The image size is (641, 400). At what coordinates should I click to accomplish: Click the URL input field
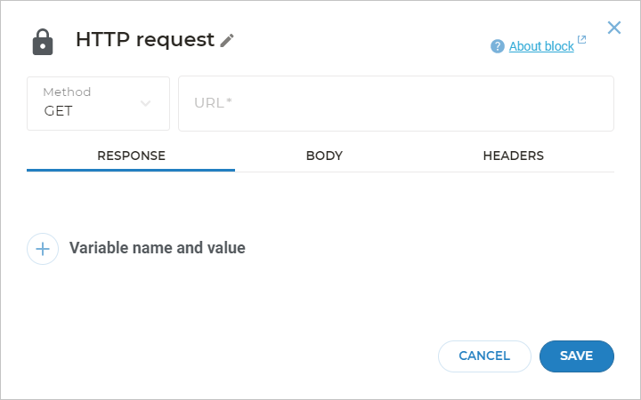[396, 103]
